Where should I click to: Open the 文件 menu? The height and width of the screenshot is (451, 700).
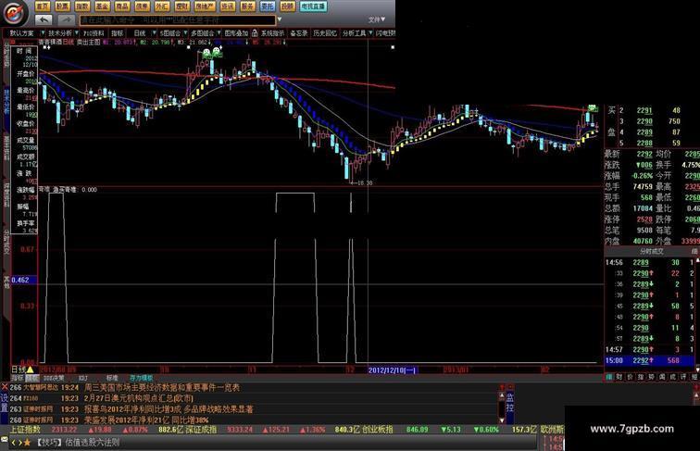[376, 19]
